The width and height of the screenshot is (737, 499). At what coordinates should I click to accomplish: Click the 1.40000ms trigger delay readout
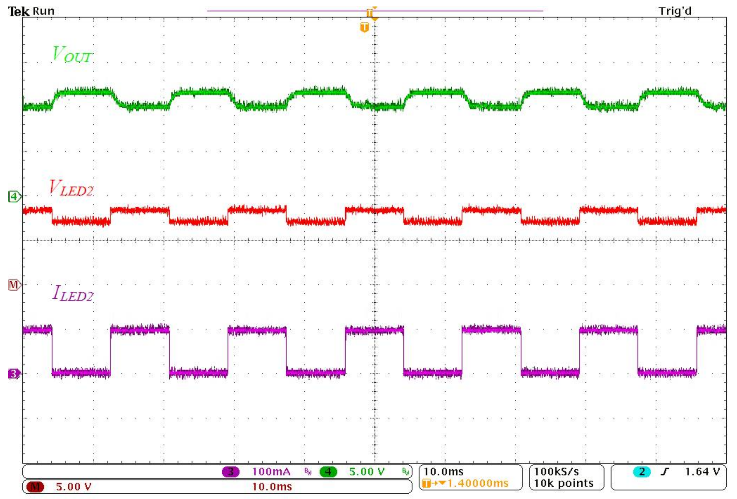477,484
